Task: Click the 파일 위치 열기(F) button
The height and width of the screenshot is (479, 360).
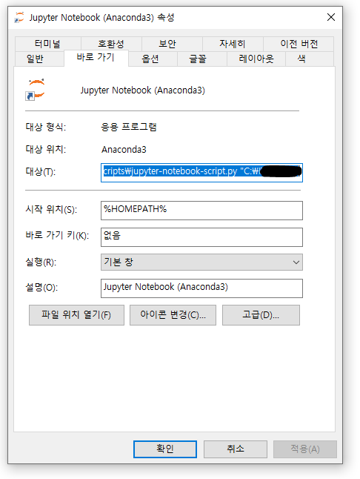Action: click(x=76, y=315)
